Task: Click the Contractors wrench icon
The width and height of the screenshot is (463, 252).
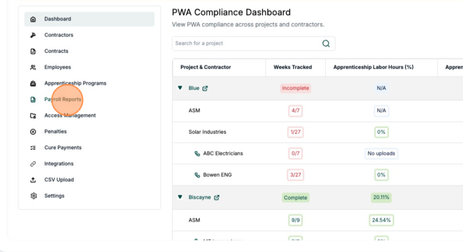Action: pos(32,35)
